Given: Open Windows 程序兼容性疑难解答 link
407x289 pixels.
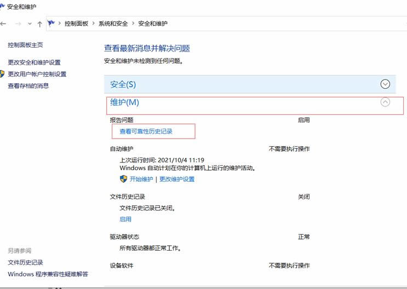Looking at the screenshot, I should 48,274.
